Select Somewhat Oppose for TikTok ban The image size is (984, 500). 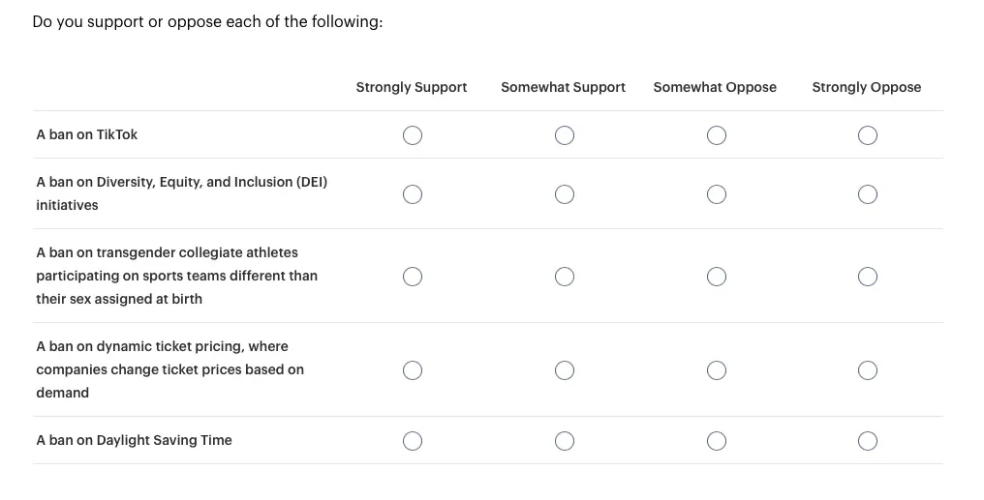(x=716, y=135)
